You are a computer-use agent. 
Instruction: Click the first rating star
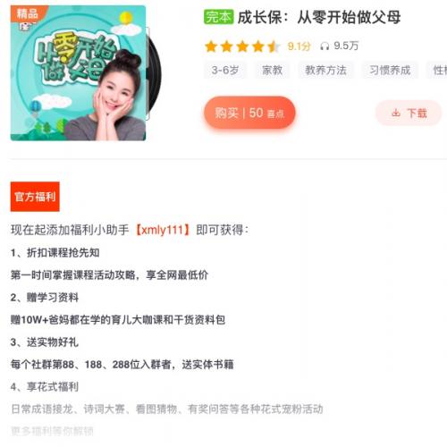click(x=211, y=46)
